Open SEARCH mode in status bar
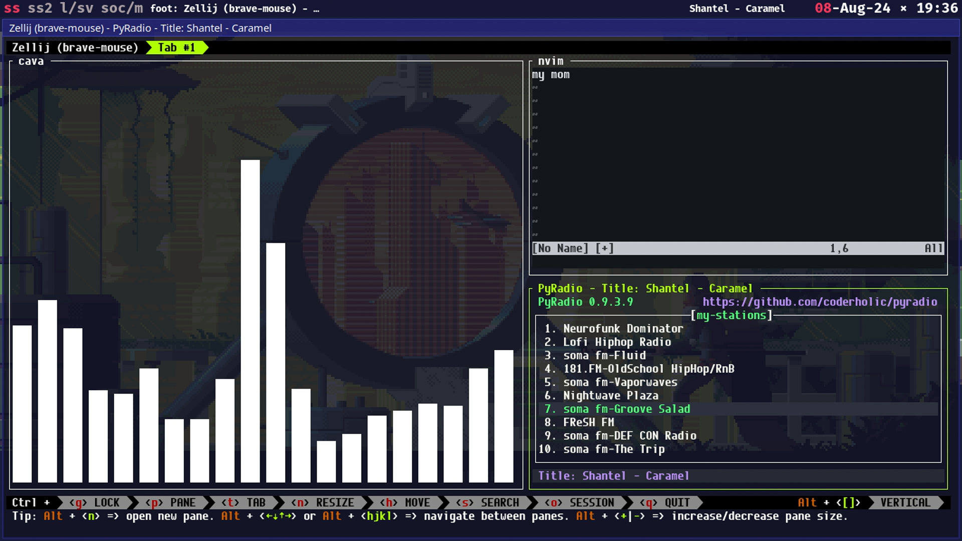 point(489,502)
